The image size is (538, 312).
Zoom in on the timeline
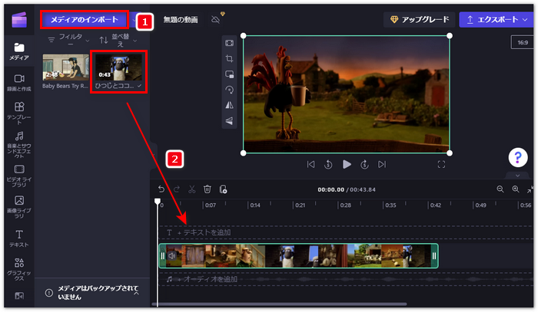click(x=516, y=189)
